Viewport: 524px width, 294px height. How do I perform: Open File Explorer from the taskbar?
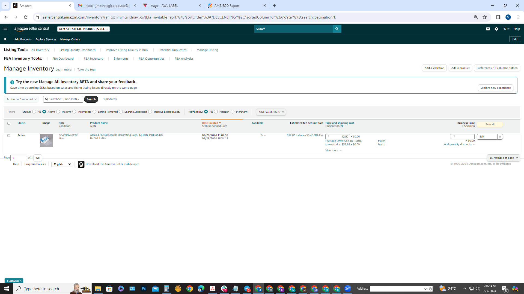(98, 289)
